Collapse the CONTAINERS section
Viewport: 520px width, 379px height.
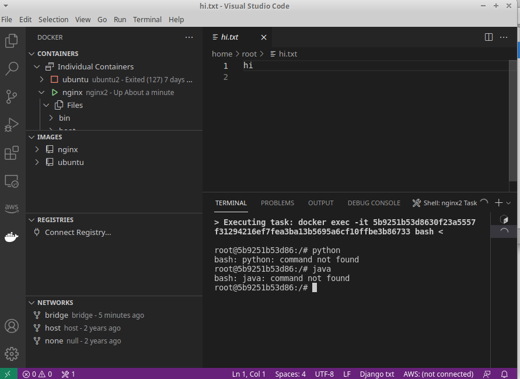pos(32,54)
